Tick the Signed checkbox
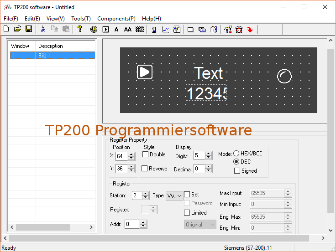 [237, 171]
